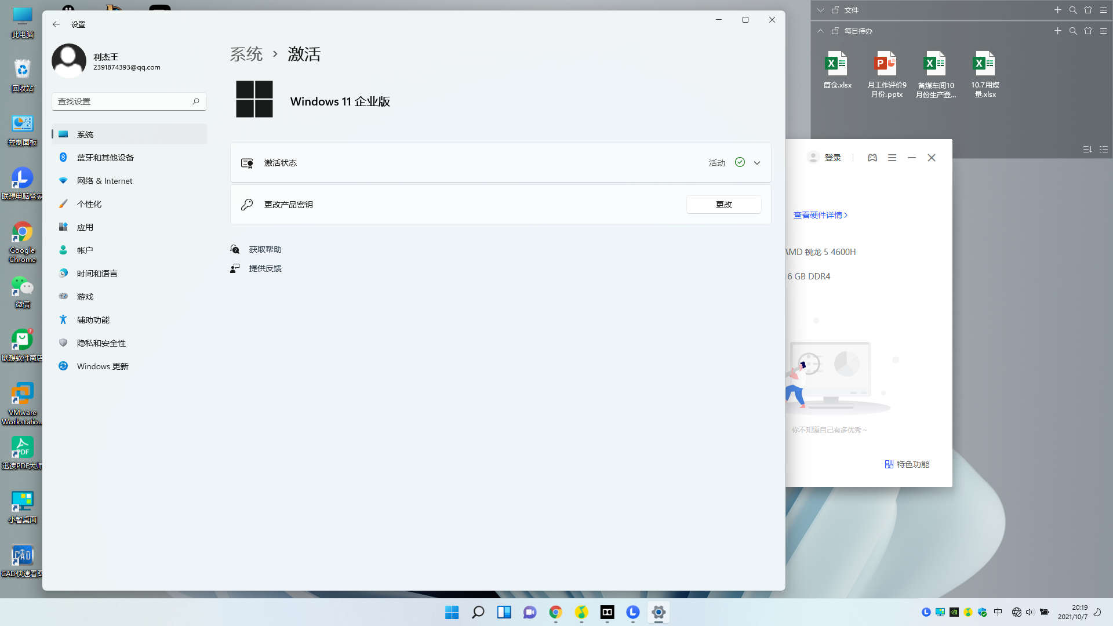1113x626 pixels.
Task: Expand the 文件 panel chevron
Action: (820, 10)
